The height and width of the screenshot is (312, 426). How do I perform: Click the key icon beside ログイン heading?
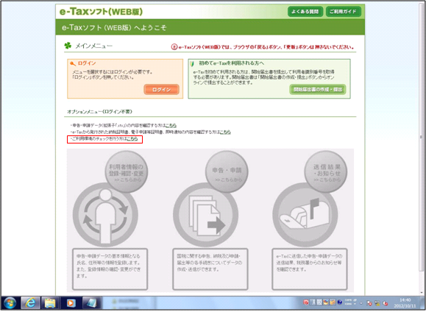coord(73,63)
